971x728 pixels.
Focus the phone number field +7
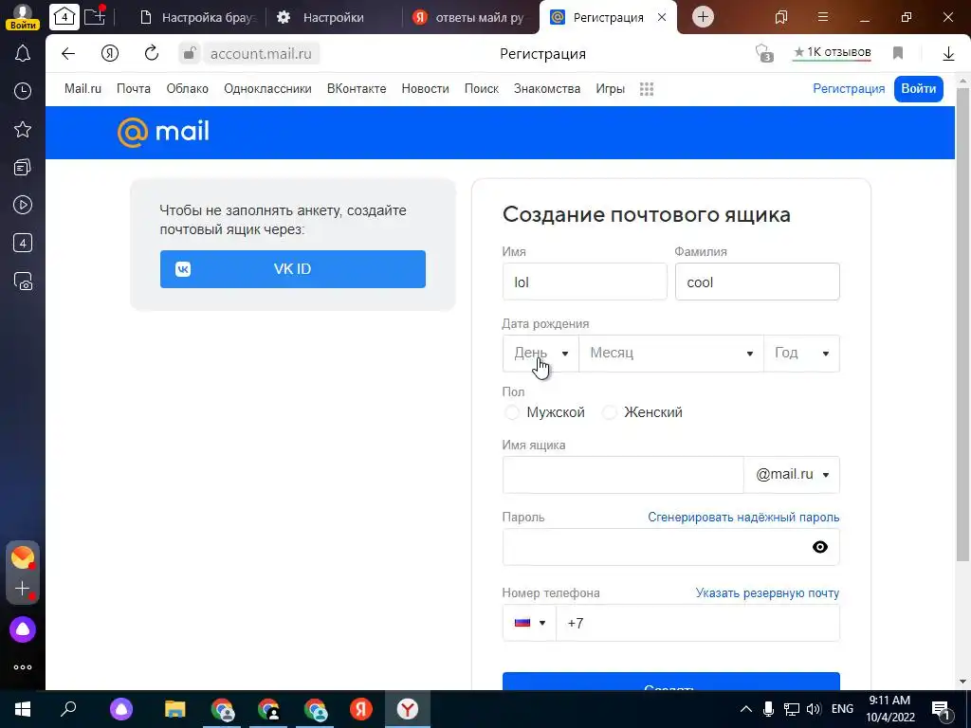pos(698,623)
